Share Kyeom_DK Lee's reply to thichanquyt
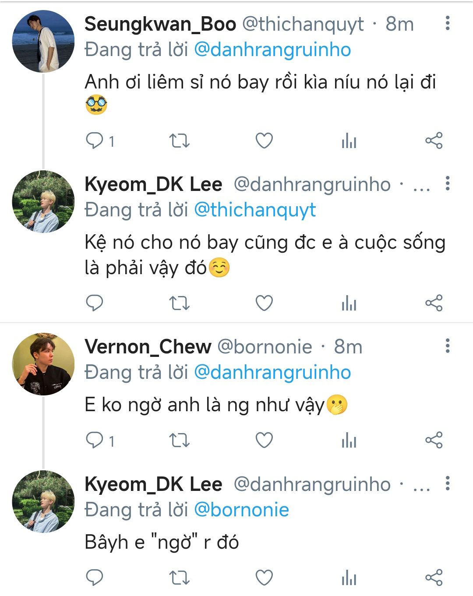The height and width of the screenshot is (596, 473). pyautogui.click(x=434, y=303)
